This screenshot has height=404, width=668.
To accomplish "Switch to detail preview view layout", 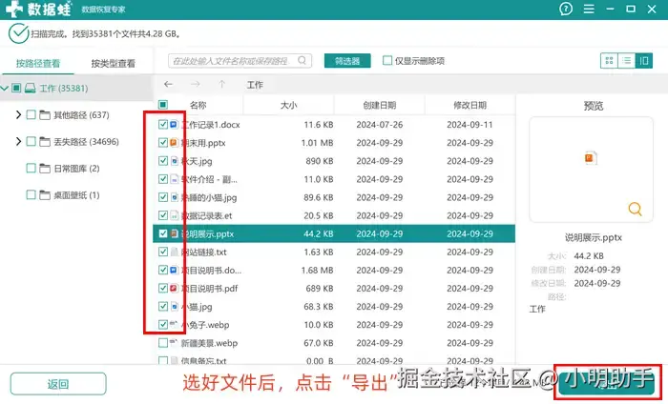I will coord(644,61).
